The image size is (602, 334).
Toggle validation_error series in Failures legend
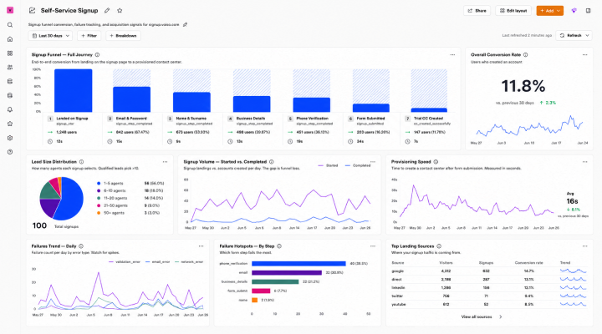[125, 262]
